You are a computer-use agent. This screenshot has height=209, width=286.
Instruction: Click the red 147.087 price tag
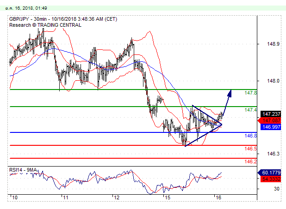coord(269,120)
